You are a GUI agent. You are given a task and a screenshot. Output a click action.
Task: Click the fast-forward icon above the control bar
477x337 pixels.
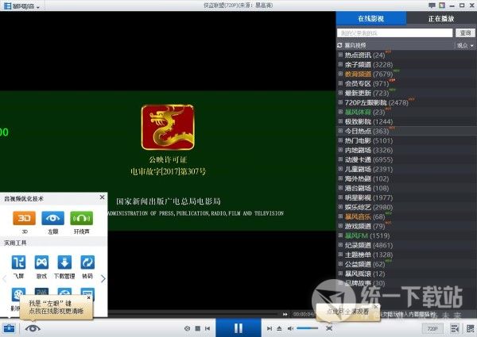click(x=285, y=314)
